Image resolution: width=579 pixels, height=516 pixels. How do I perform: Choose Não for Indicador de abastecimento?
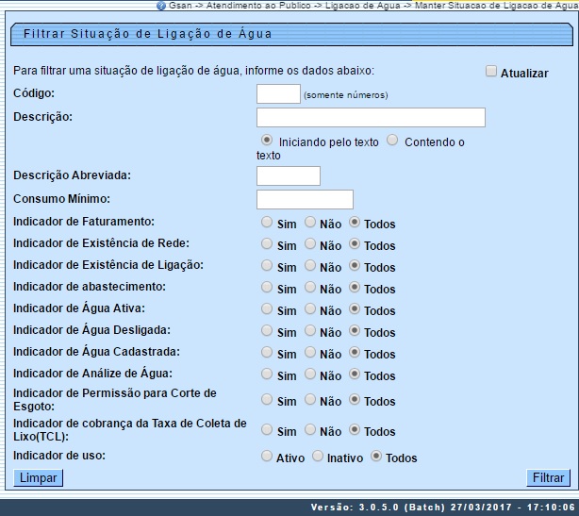(310, 288)
